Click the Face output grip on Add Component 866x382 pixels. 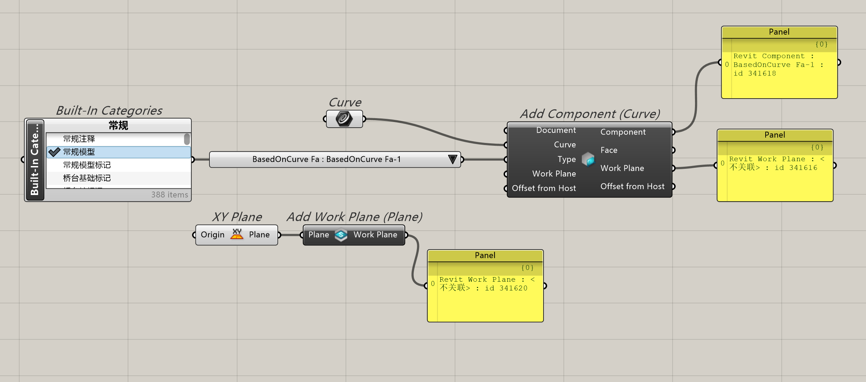click(673, 150)
